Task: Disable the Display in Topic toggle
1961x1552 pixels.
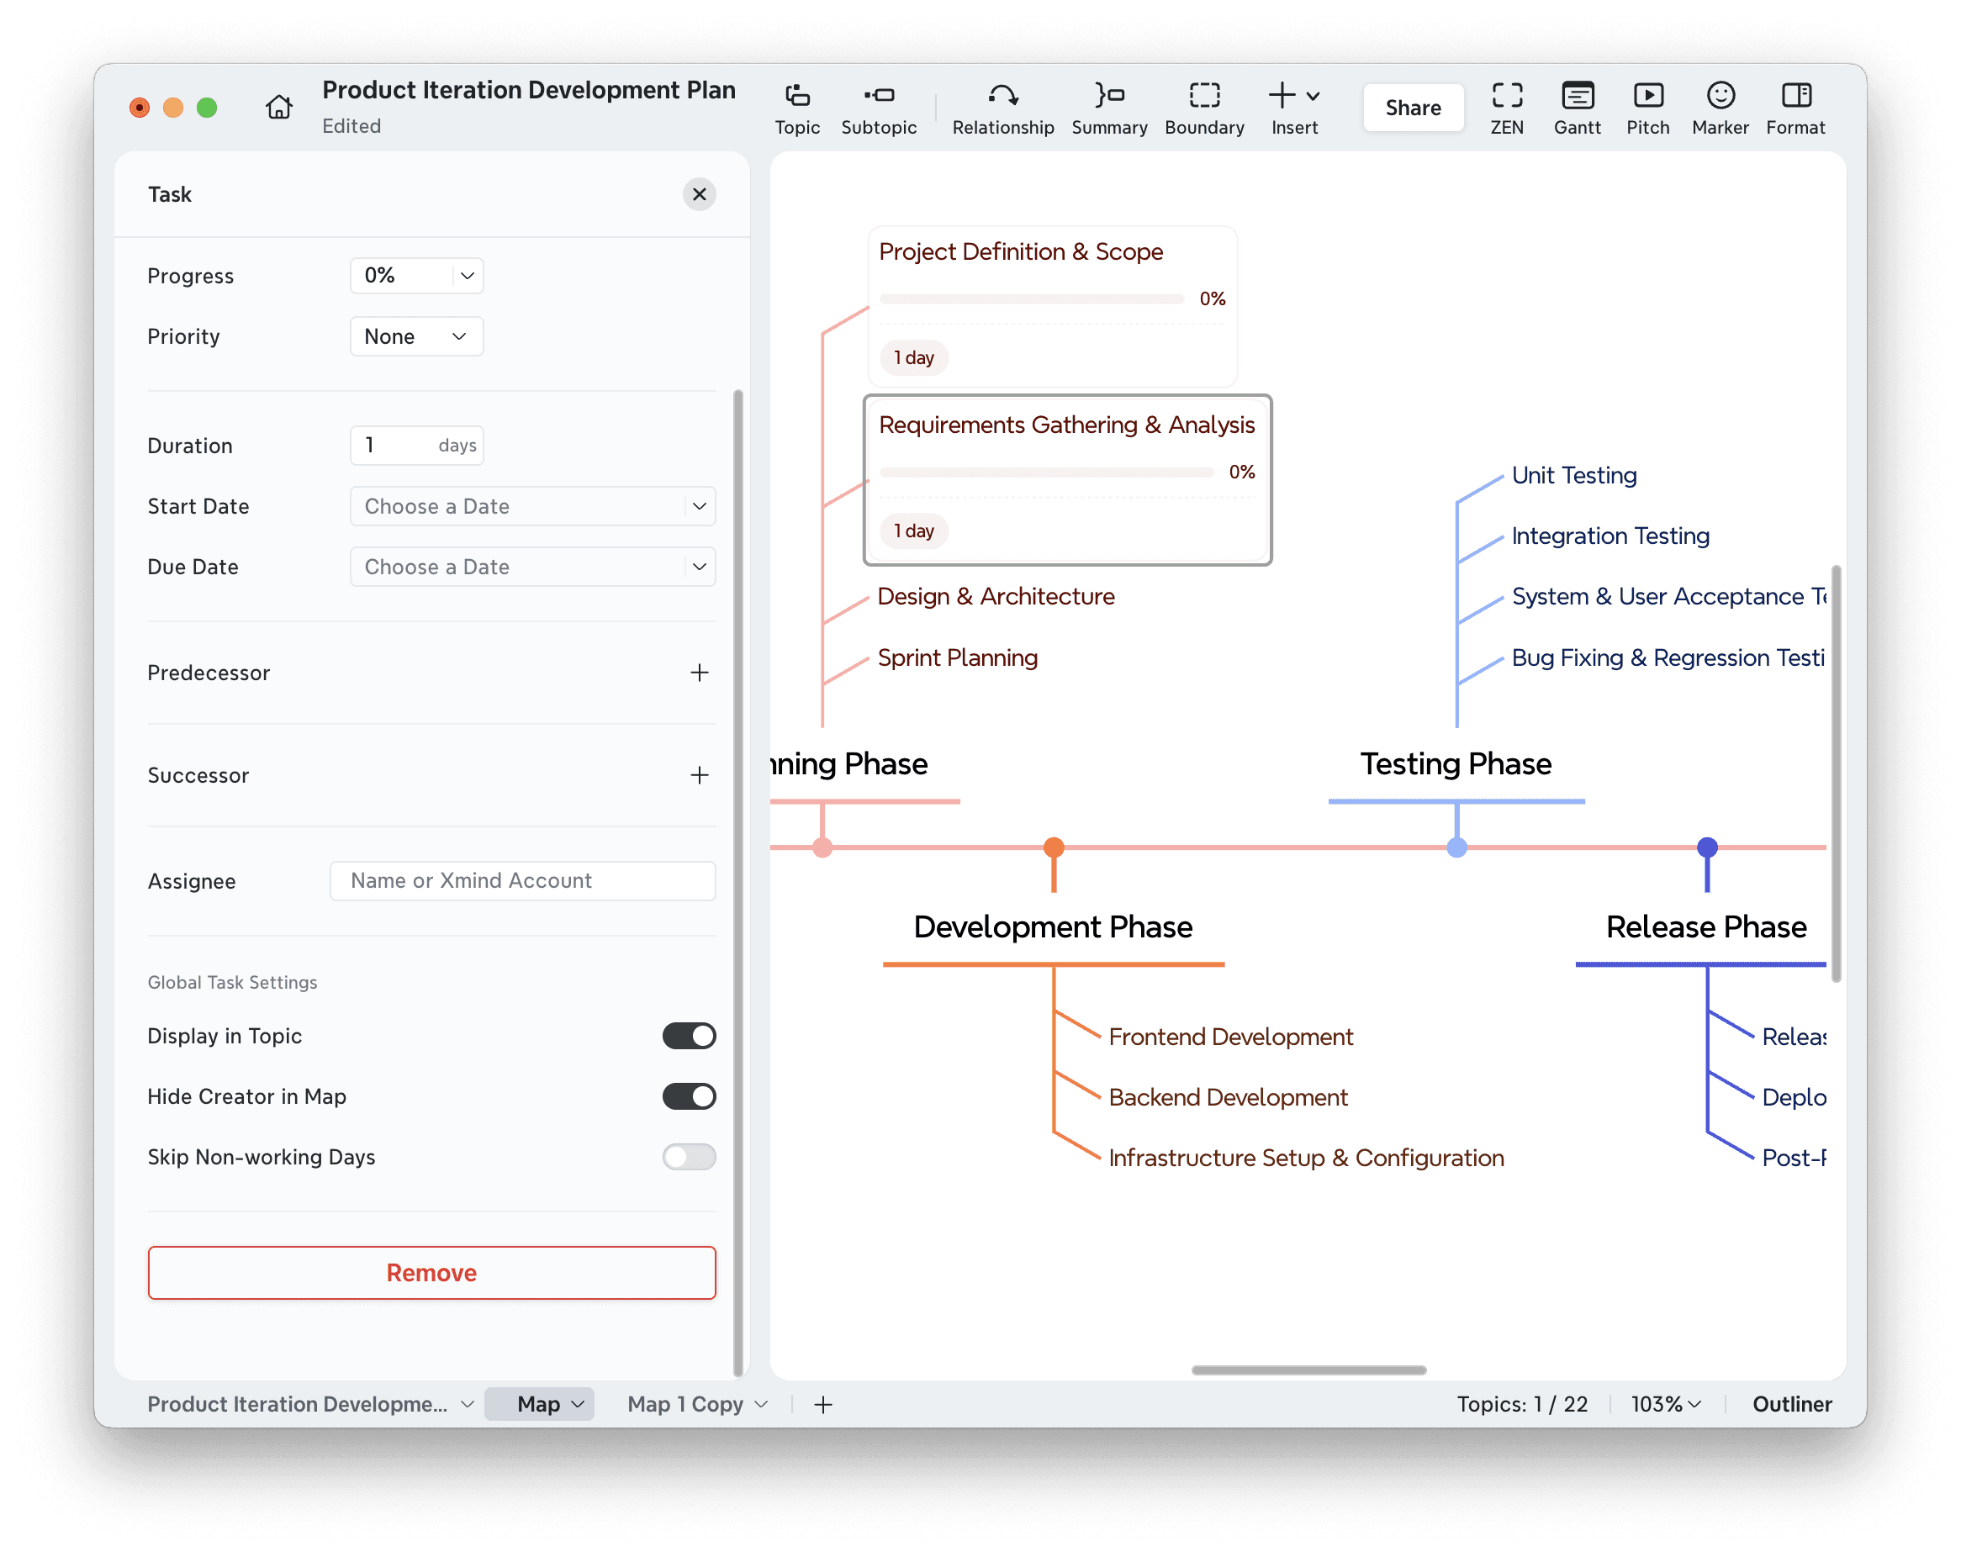Action: pos(688,1035)
